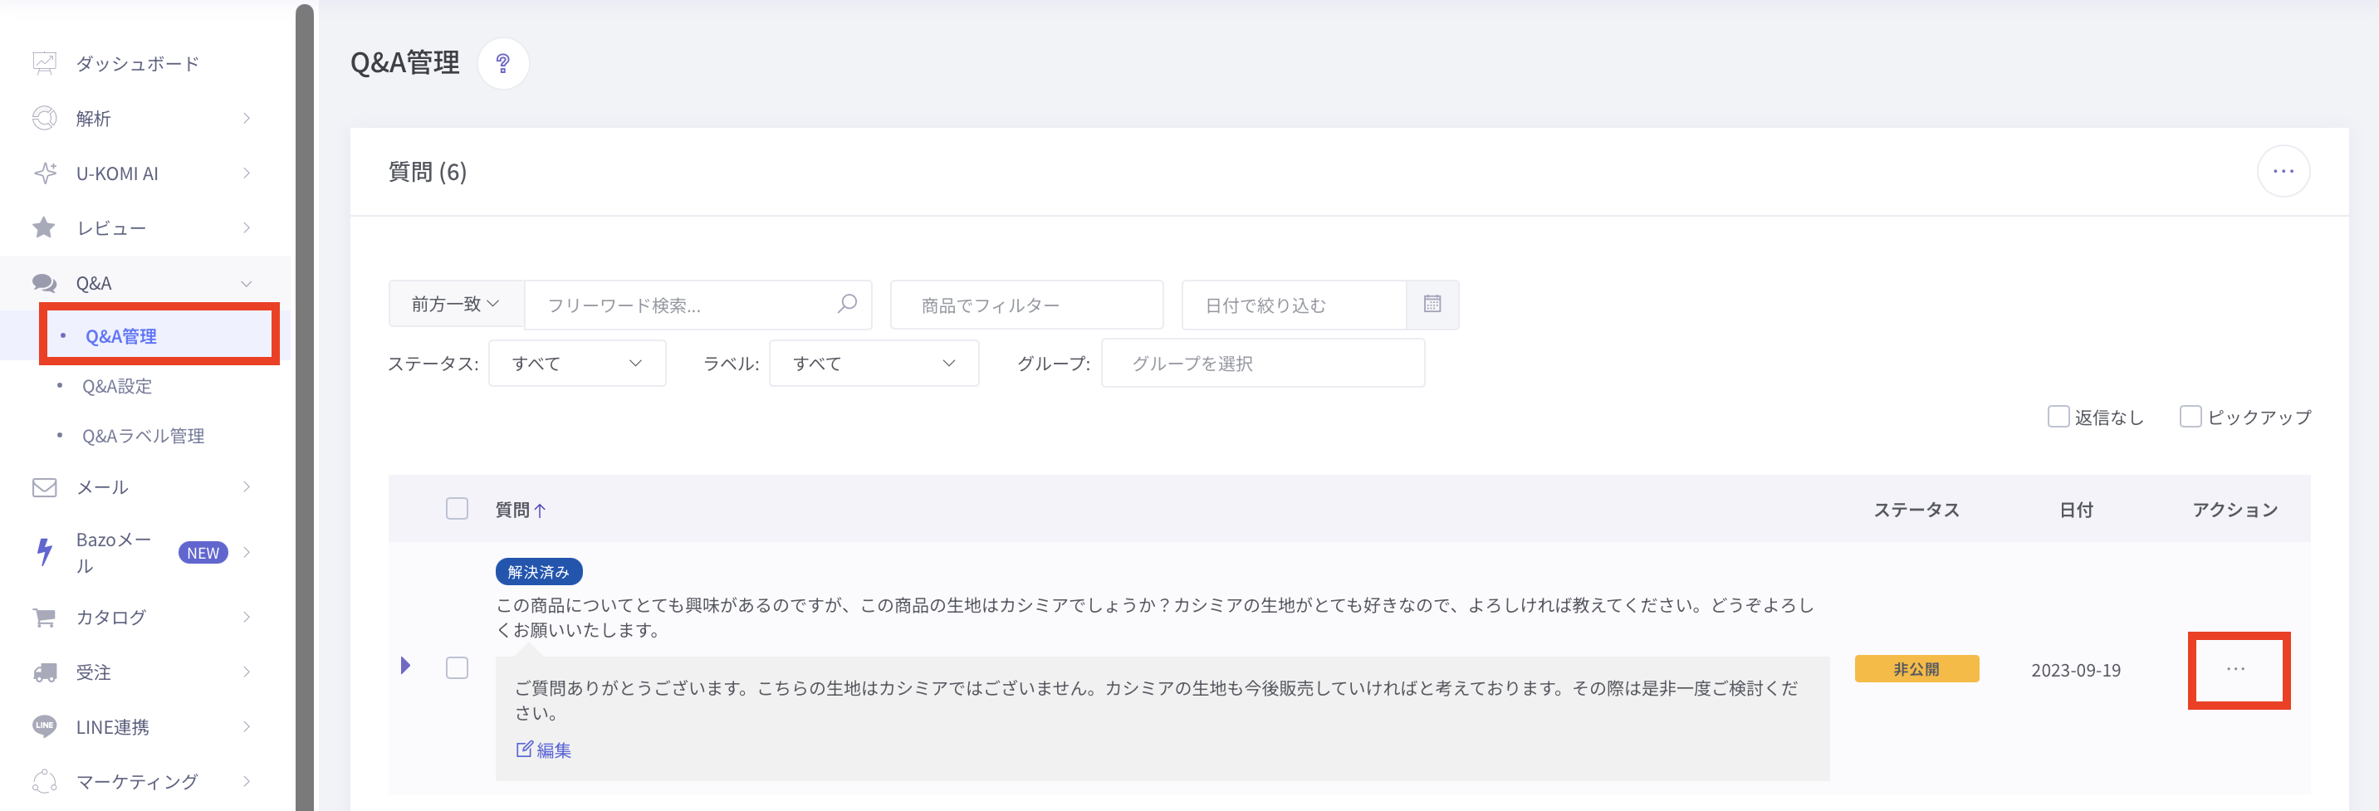Viewport: 2379px width, 811px height.
Task: Click the 解決済み label badge
Action: (538, 572)
